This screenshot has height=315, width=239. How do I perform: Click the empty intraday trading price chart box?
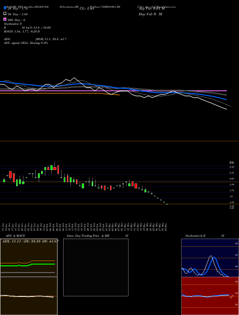(96, 267)
